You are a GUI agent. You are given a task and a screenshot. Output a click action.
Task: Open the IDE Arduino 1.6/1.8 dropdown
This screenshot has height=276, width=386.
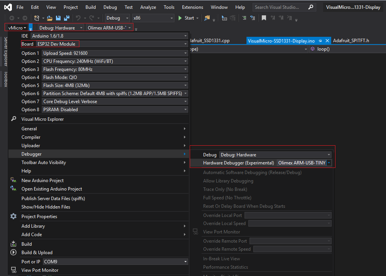(109, 36)
